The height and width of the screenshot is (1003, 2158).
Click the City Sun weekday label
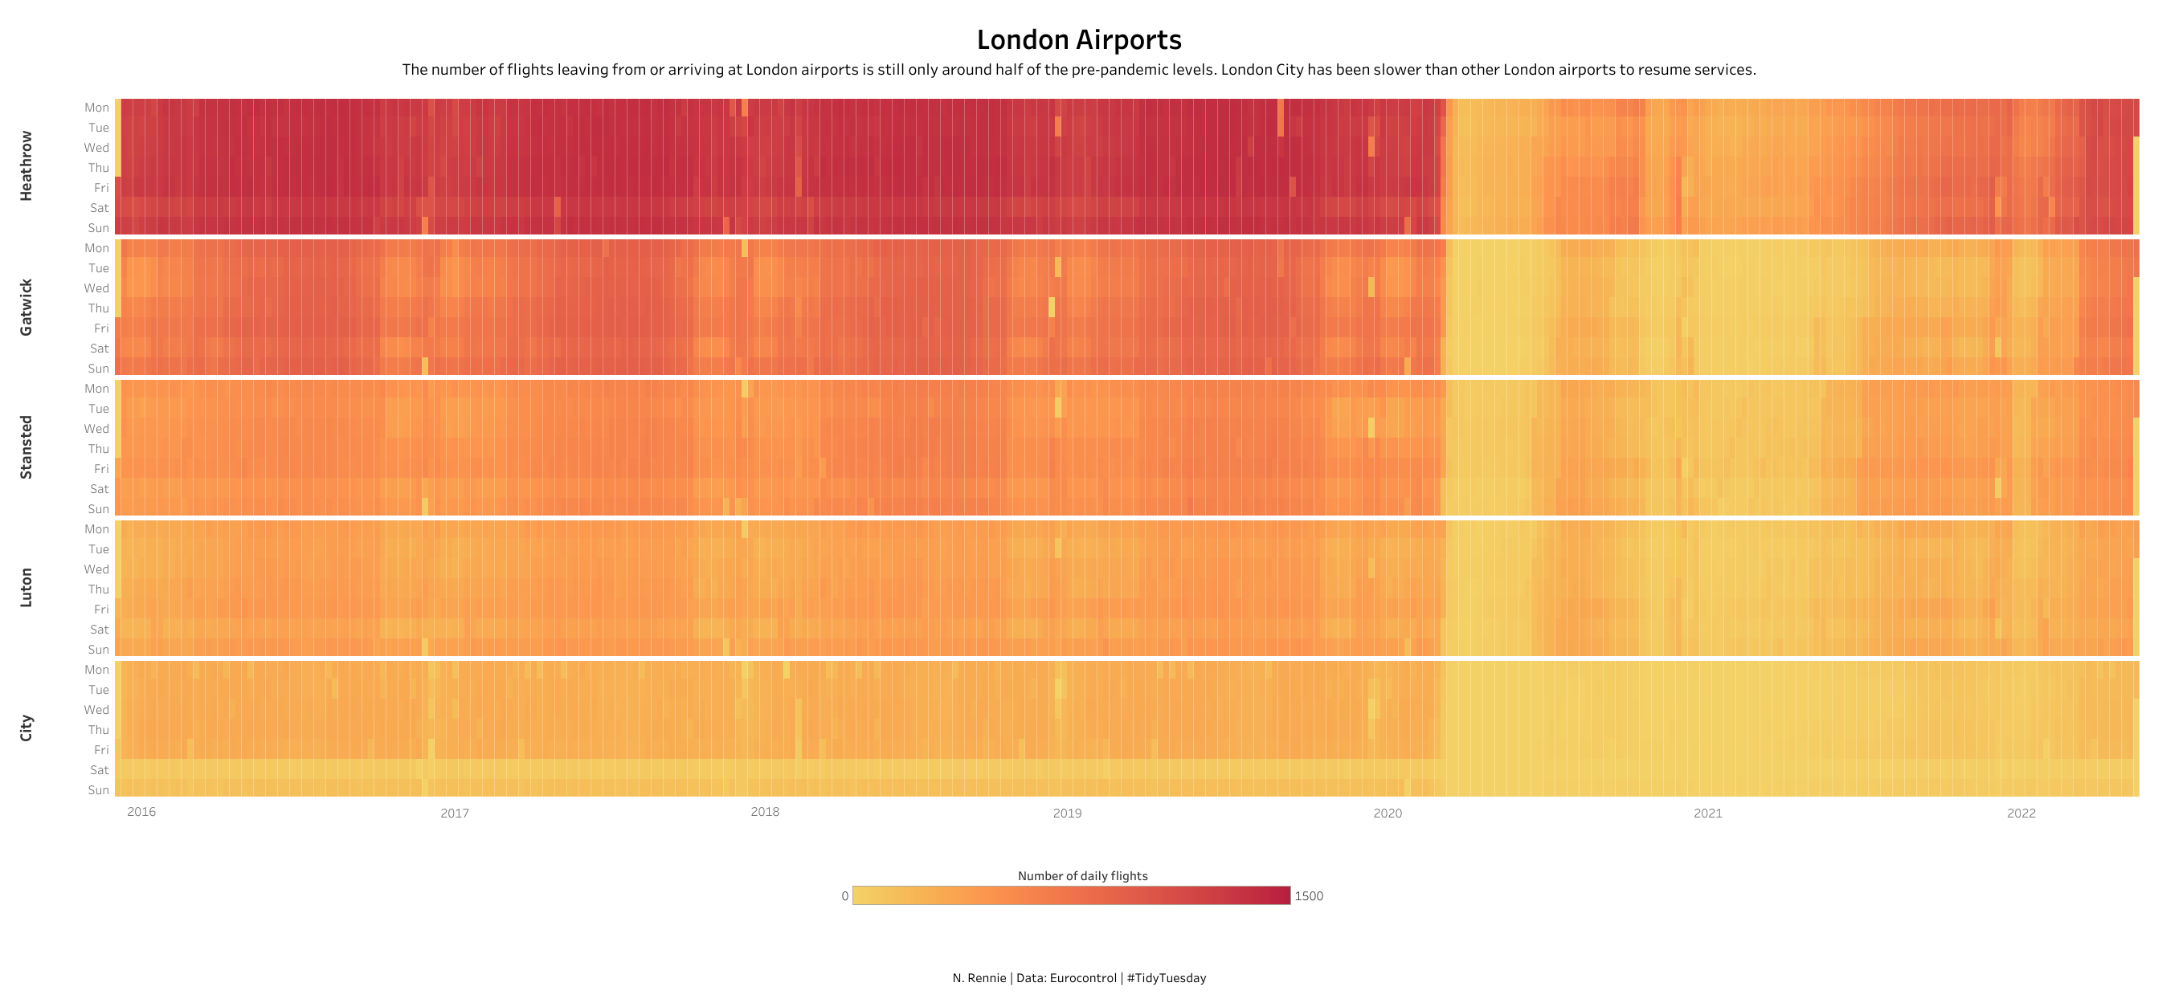coord(99,789)
